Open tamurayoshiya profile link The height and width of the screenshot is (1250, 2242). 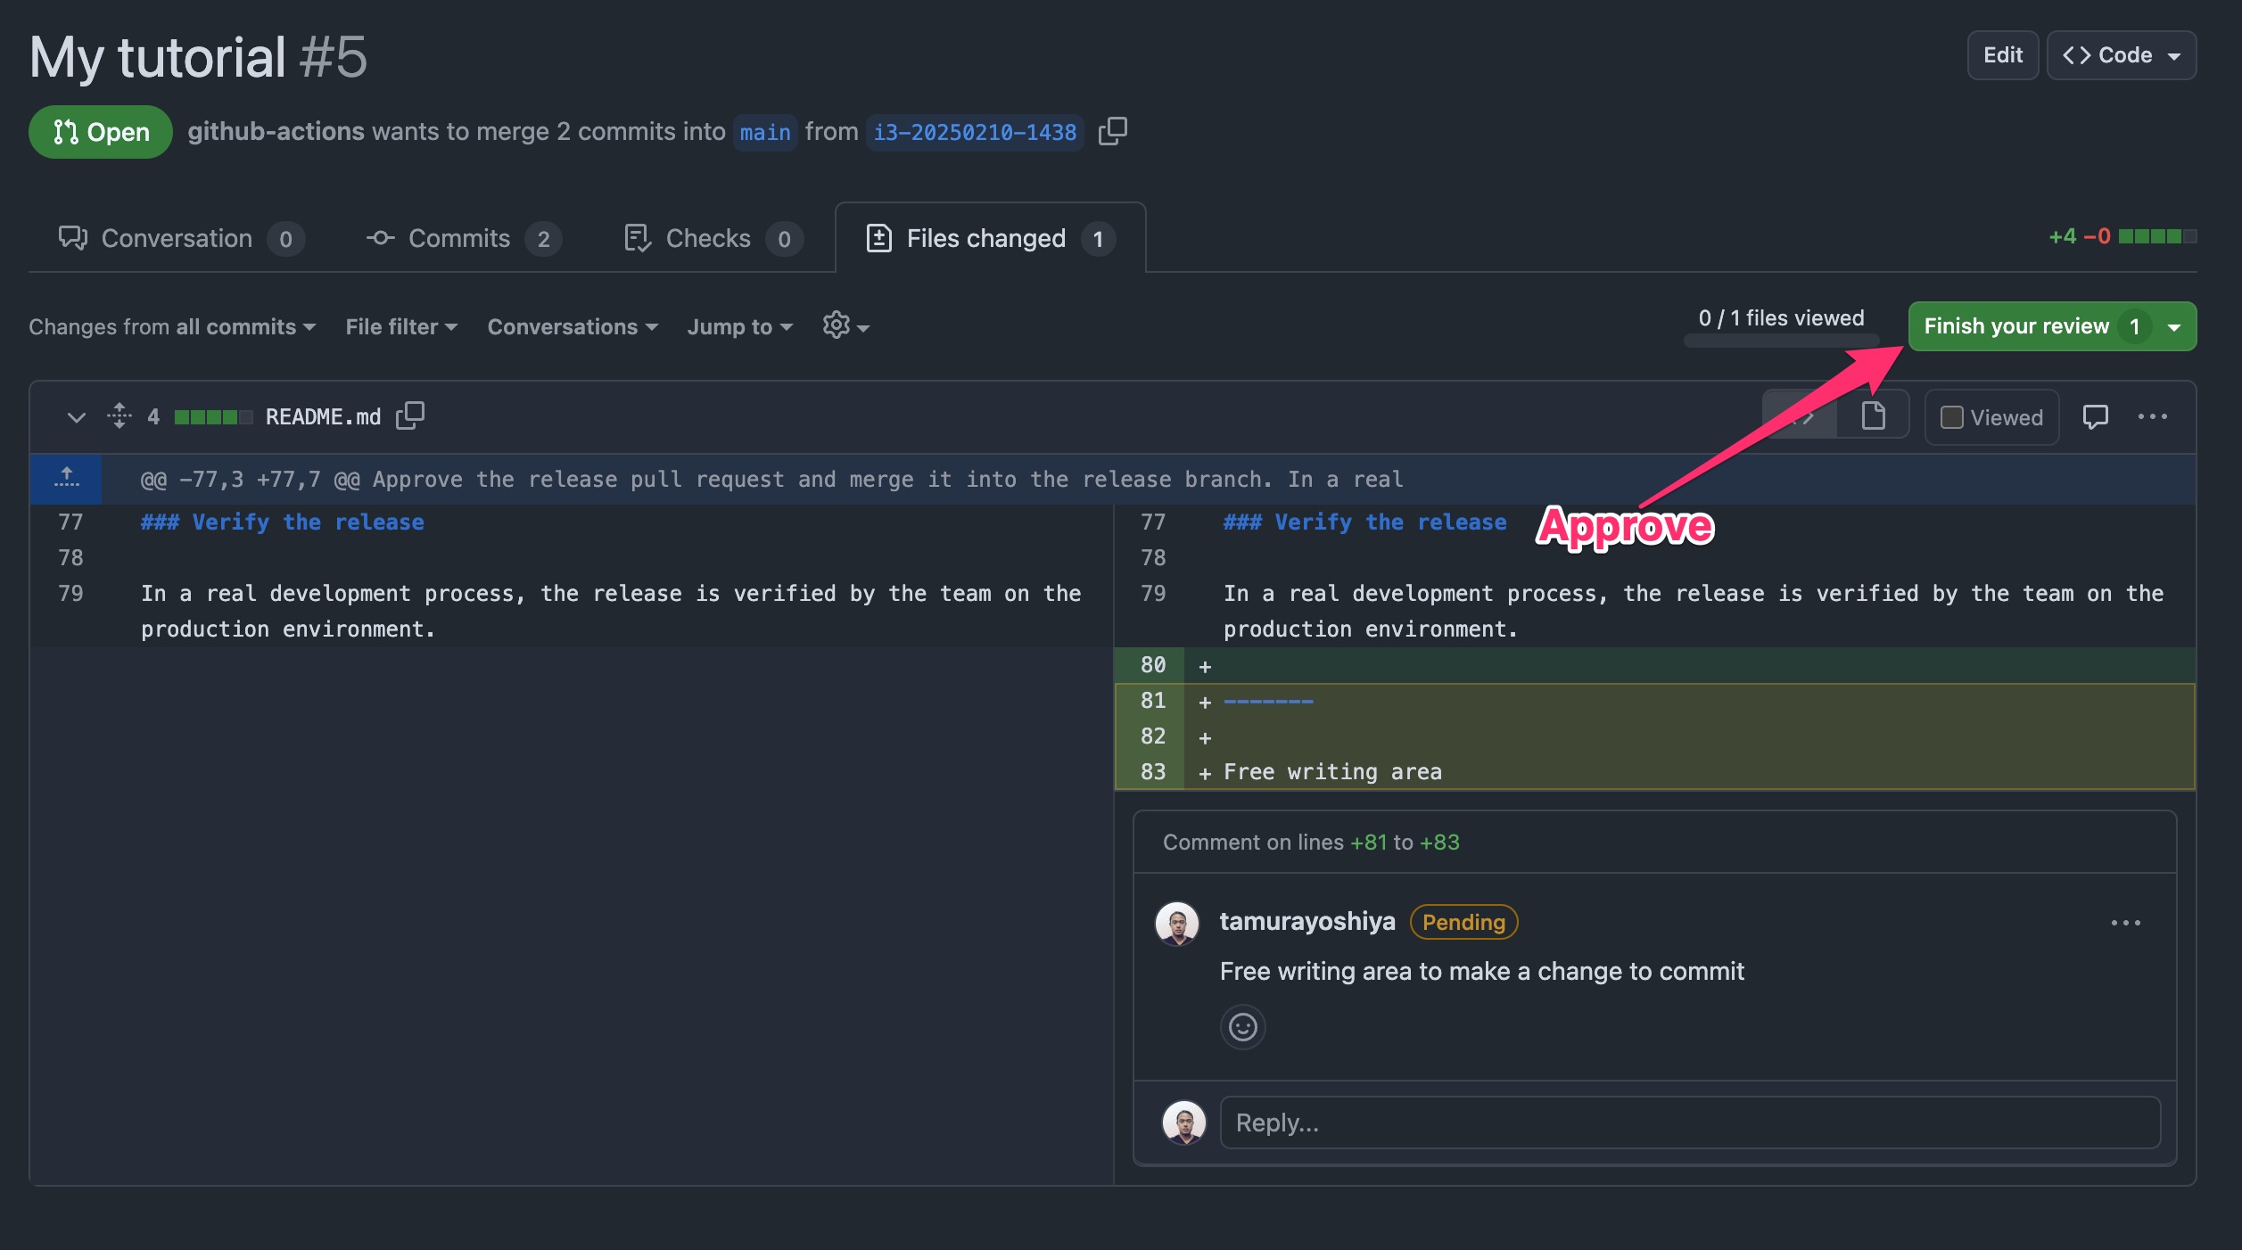[x=1307, y=921]
